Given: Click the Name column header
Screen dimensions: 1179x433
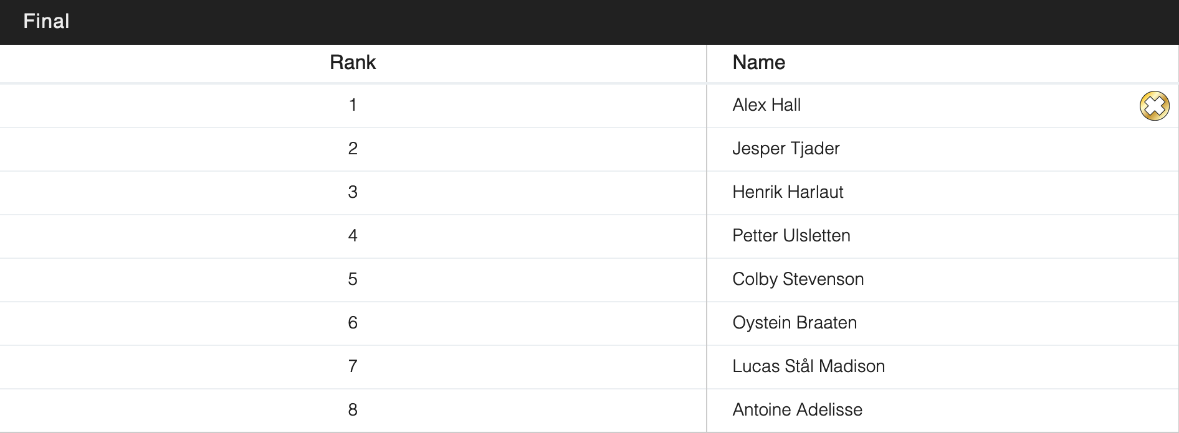Looking at the screenshot, I should click(758, 63).
